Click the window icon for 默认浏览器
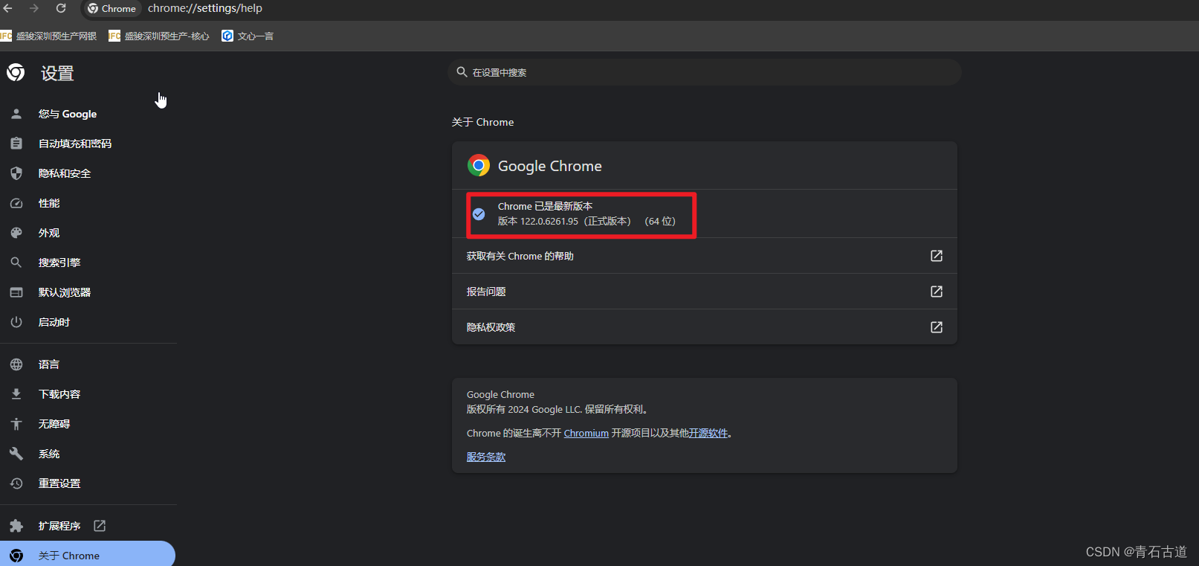 tap(16, 292)
